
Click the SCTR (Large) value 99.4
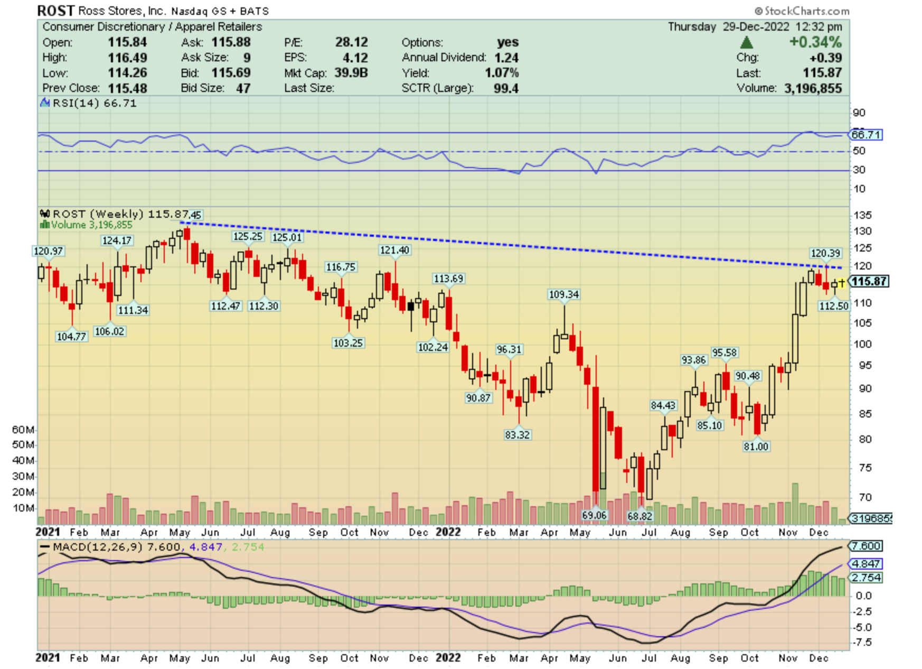pos(506,88)
